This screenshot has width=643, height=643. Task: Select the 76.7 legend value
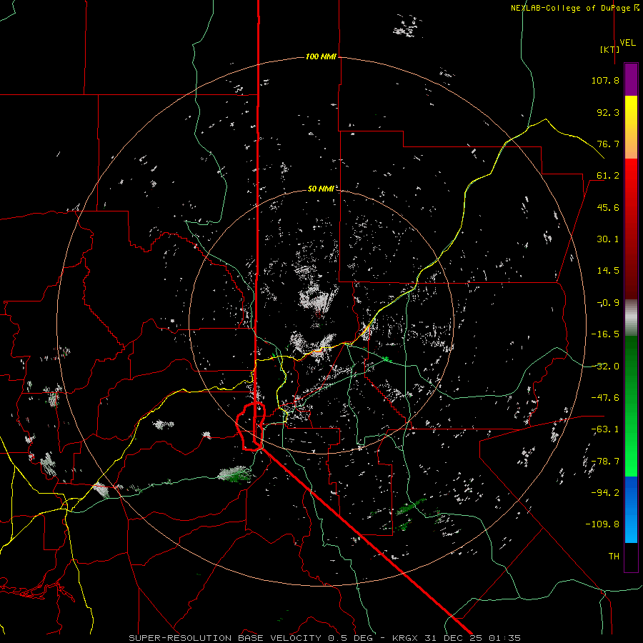608,144
